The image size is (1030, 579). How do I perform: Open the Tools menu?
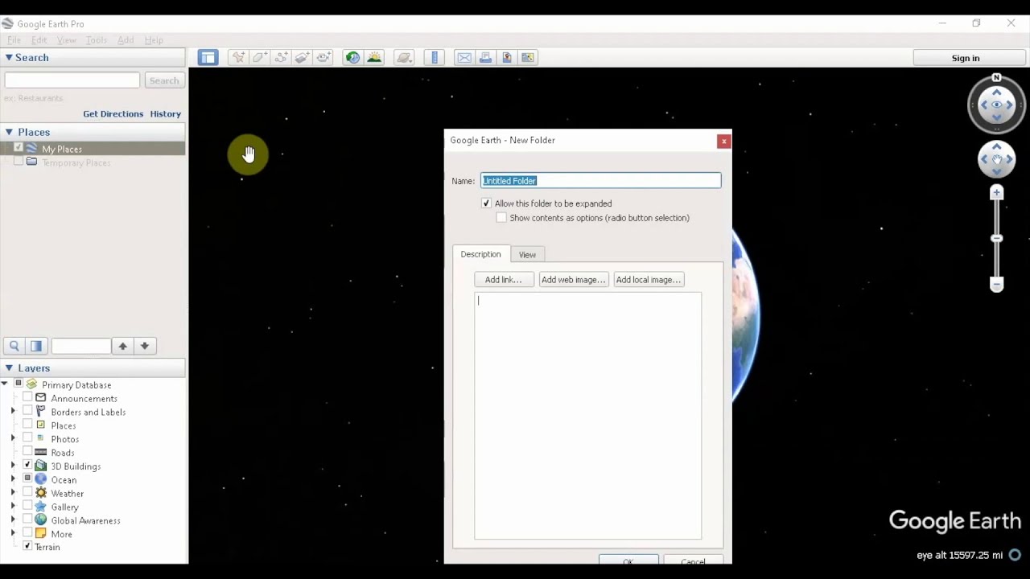(97, 40)
